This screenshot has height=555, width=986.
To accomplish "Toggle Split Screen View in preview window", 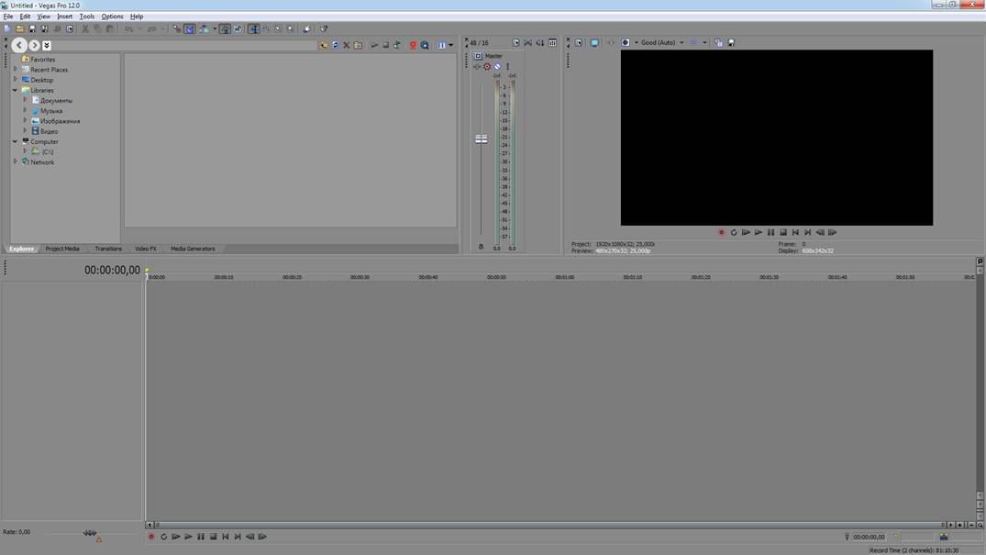I will click(x=625, y=43).
